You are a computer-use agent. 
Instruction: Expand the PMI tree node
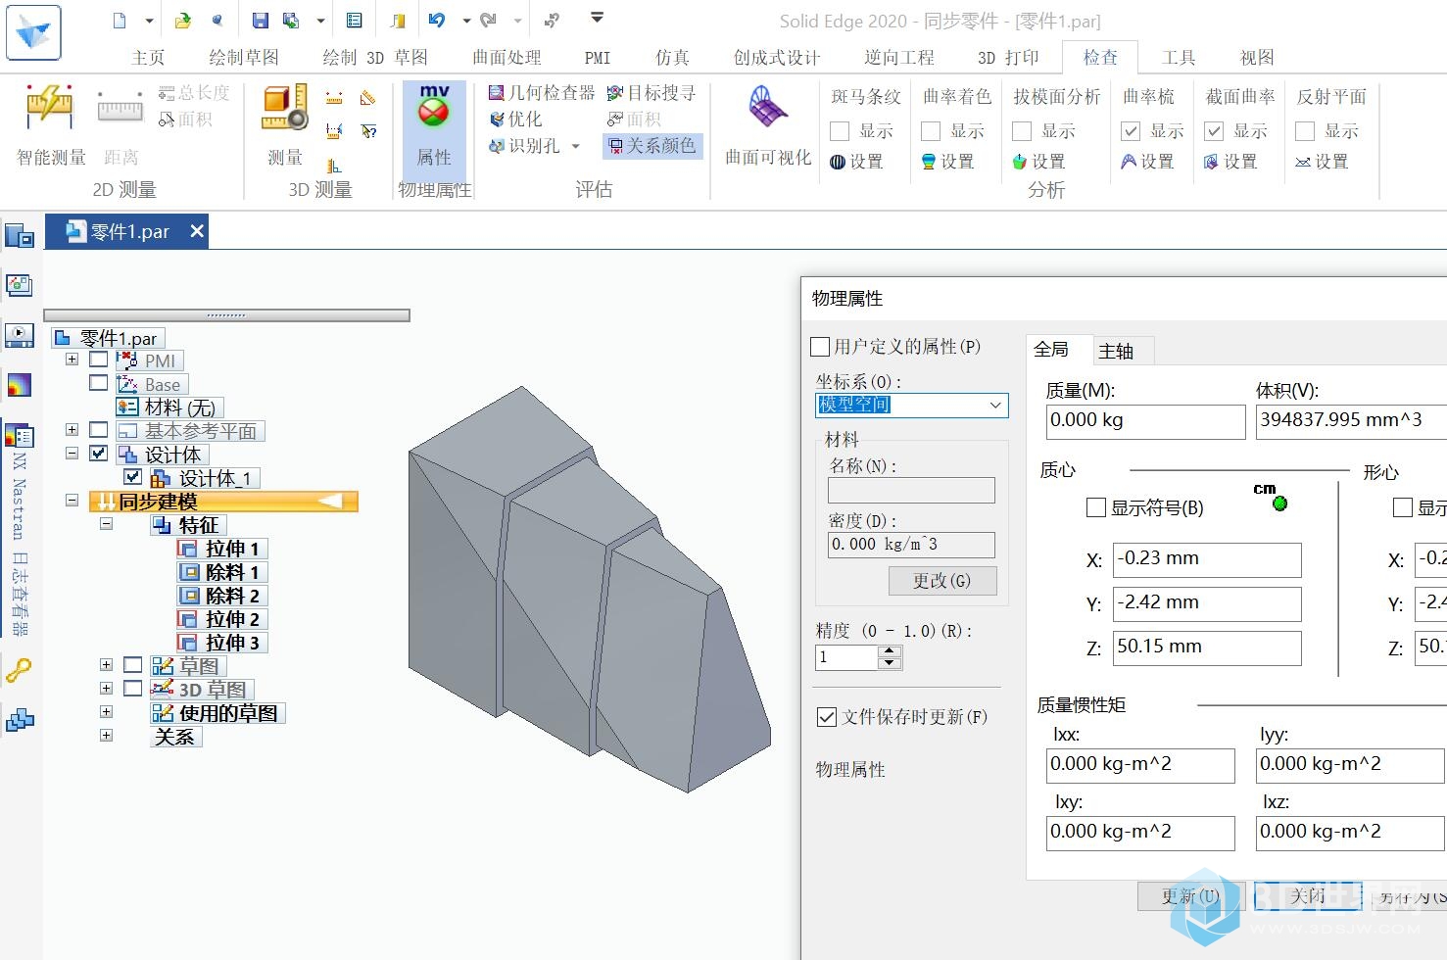pos(72,360)
